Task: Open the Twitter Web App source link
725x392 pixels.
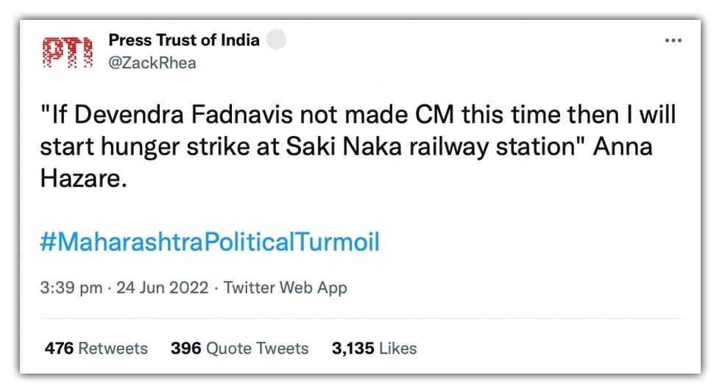Action: click(285, 288)
